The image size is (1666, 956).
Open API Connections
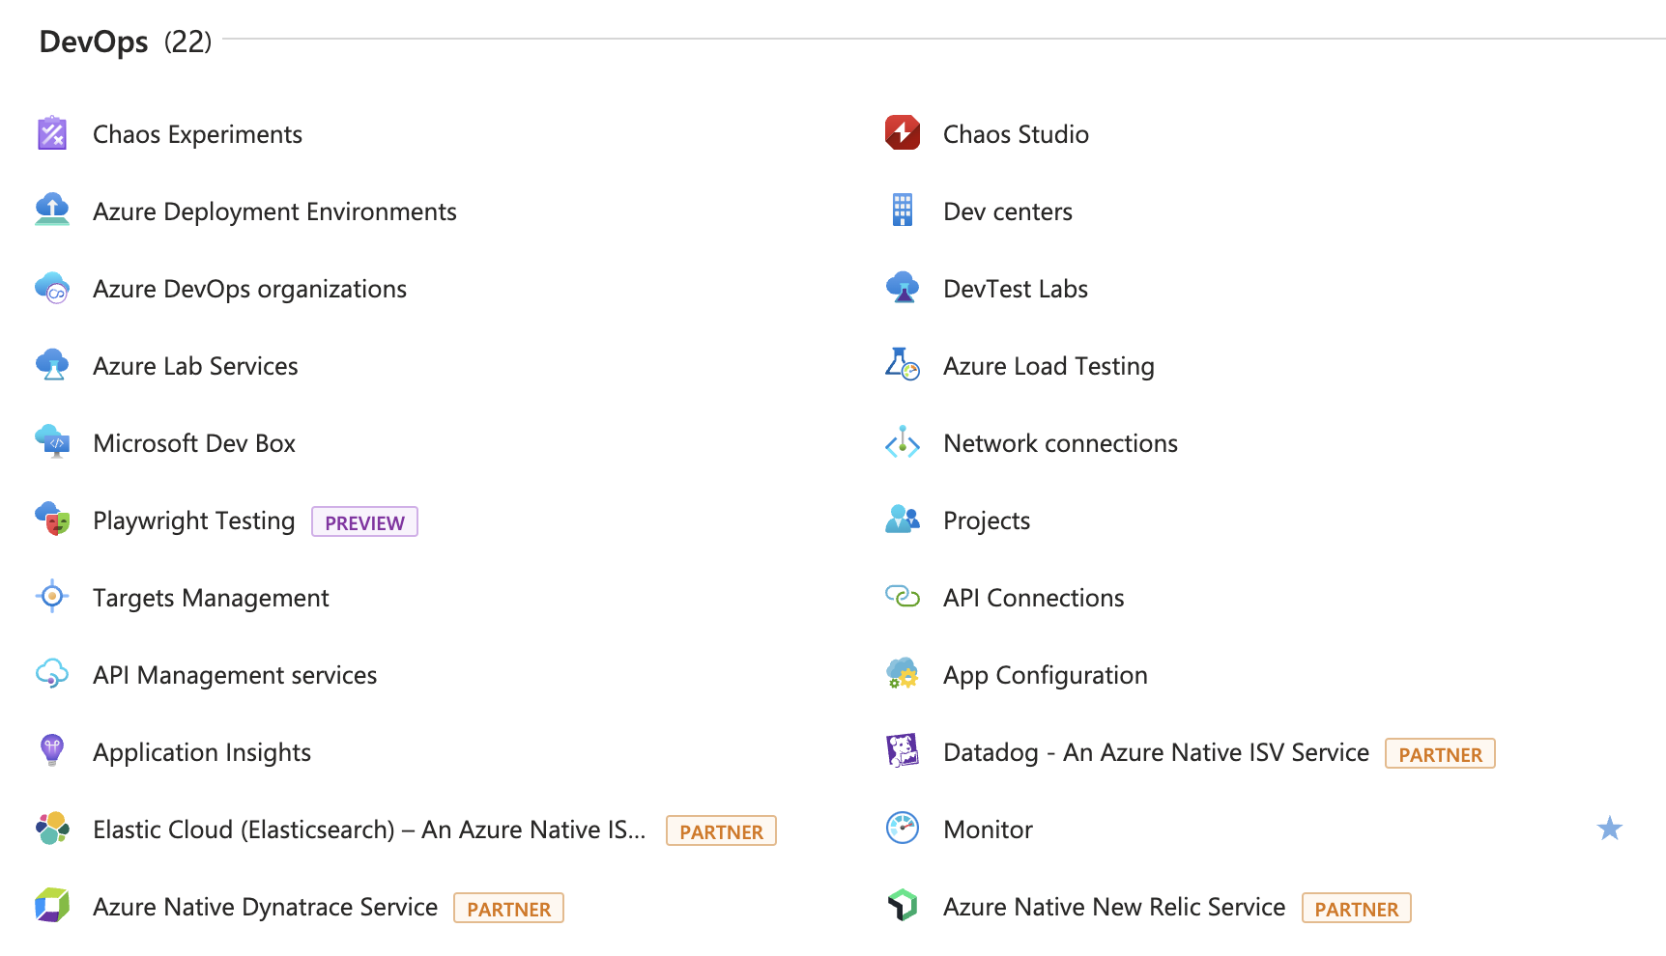pyautogui.click(x=1033, y=598)
